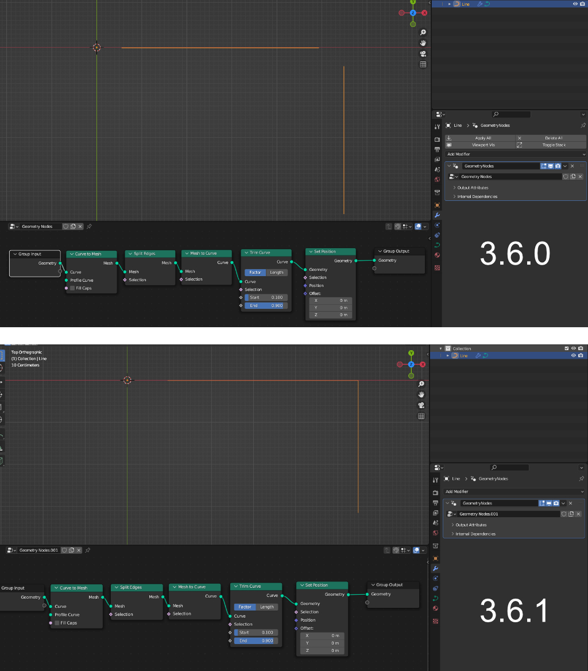The image size is (588, 671).
Task: Open the Tool properties tab in the 3.6.0 panel
Action: click(437, 127)
